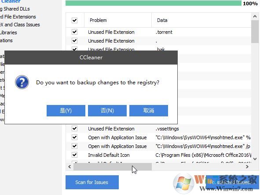Image resolution: width=260 pixels, height=195 pixels.
Task: Uncheck the .vssettings extension checkbox
Action: click(74, 128)
